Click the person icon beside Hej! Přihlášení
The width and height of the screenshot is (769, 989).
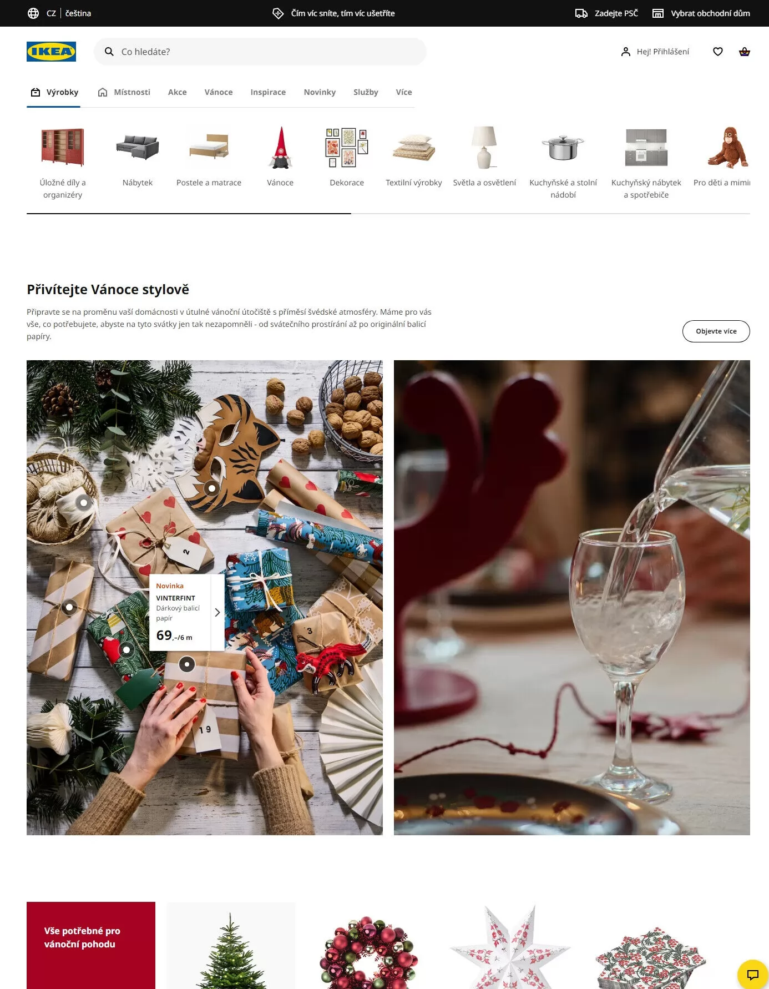(626, 52)
